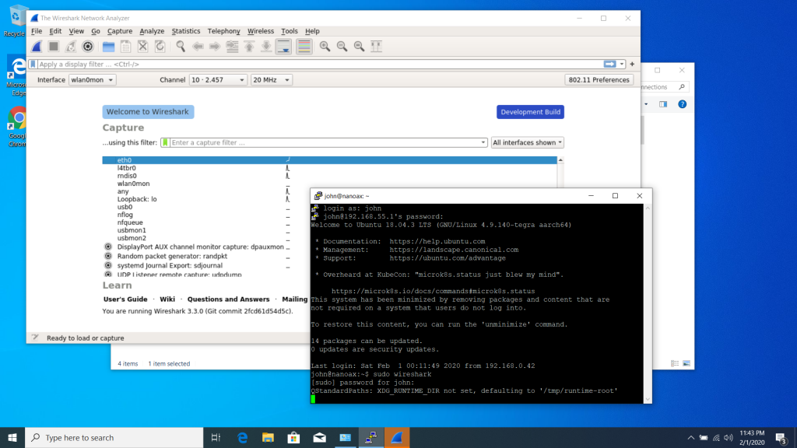Click the Close capture file icon

[143, 47]
